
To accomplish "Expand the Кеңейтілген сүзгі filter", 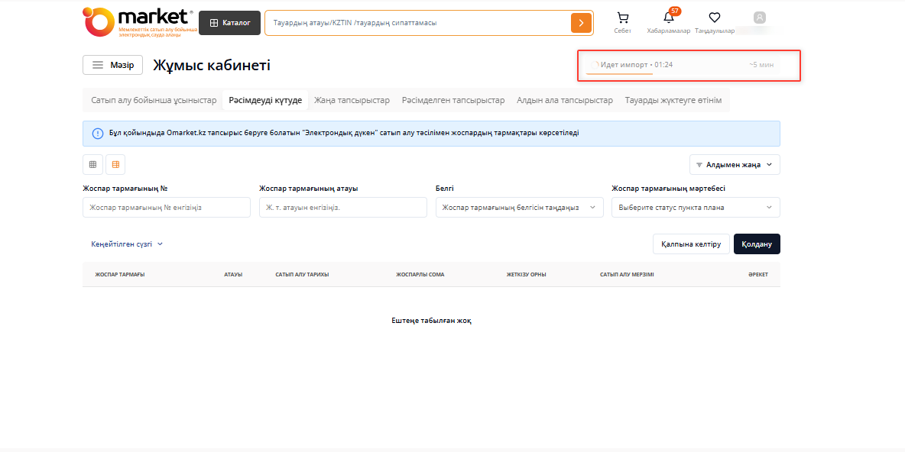I will coord(127,244).
